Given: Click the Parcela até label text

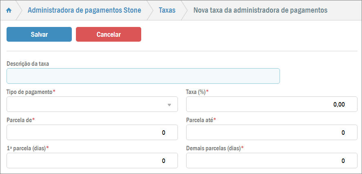Looking at the screenshot, I should pos(200,120).
